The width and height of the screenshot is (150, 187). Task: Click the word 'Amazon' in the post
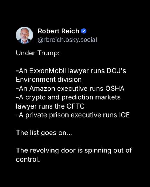42,89
